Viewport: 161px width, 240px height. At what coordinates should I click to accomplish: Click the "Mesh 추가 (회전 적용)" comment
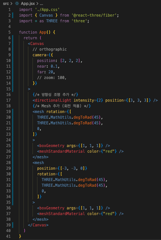[x=62, y=106]
